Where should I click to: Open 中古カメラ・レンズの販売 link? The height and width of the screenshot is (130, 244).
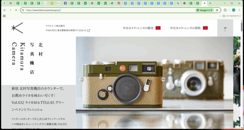138,28
